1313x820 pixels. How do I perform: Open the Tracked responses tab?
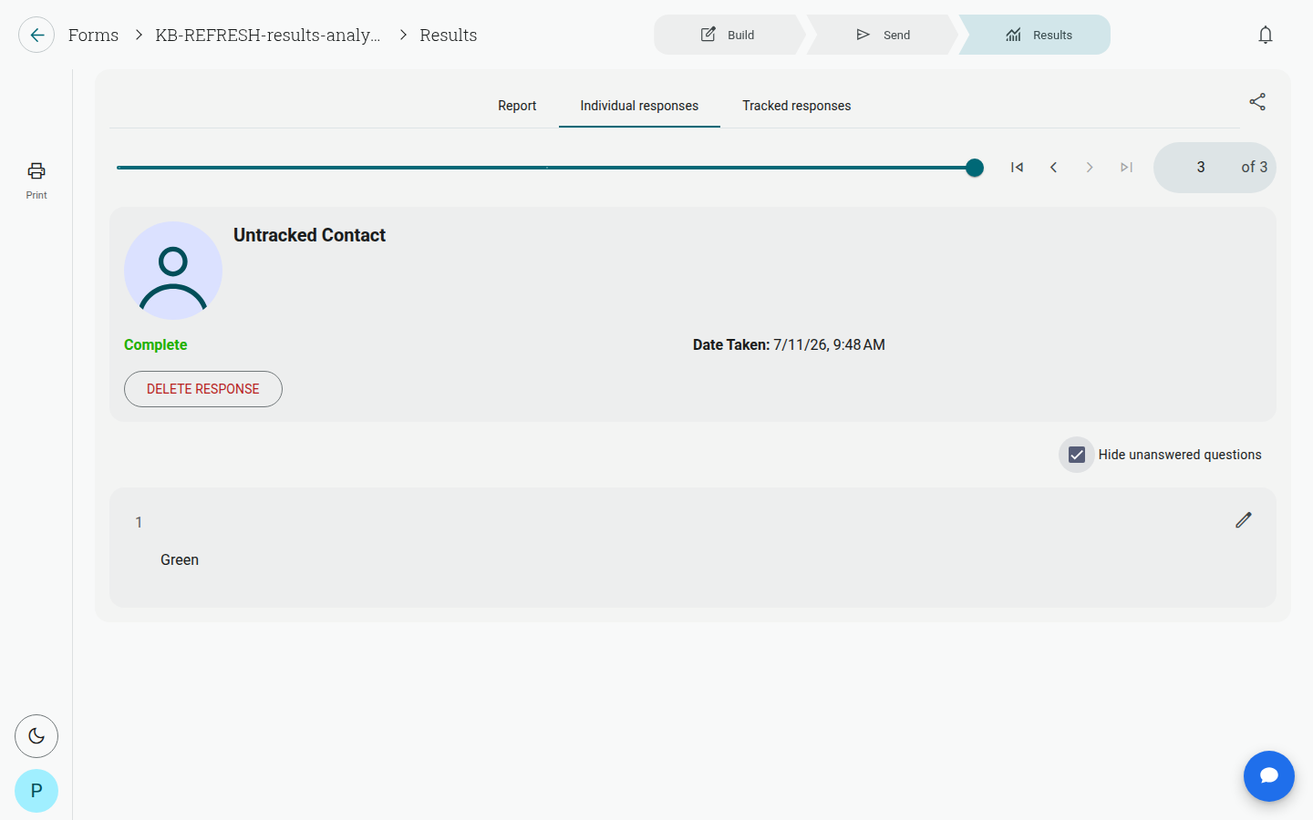click(797, 106)
